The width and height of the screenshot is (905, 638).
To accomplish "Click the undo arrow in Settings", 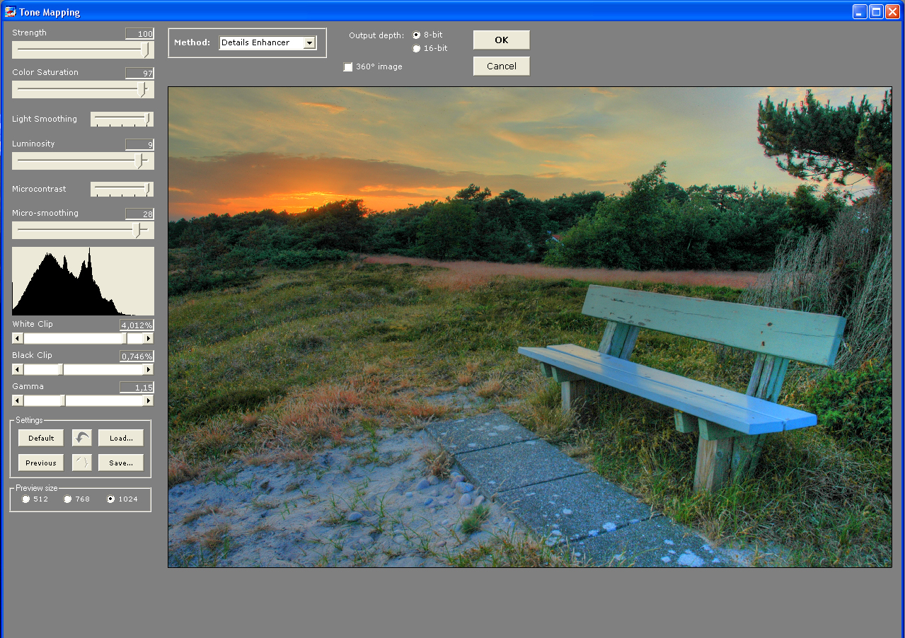I will [81, 438].
